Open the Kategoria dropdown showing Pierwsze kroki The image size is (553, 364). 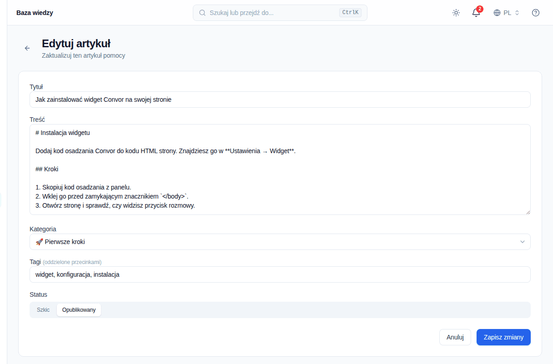point(280,242)
